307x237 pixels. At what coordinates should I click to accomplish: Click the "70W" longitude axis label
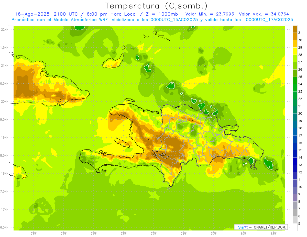214,233
